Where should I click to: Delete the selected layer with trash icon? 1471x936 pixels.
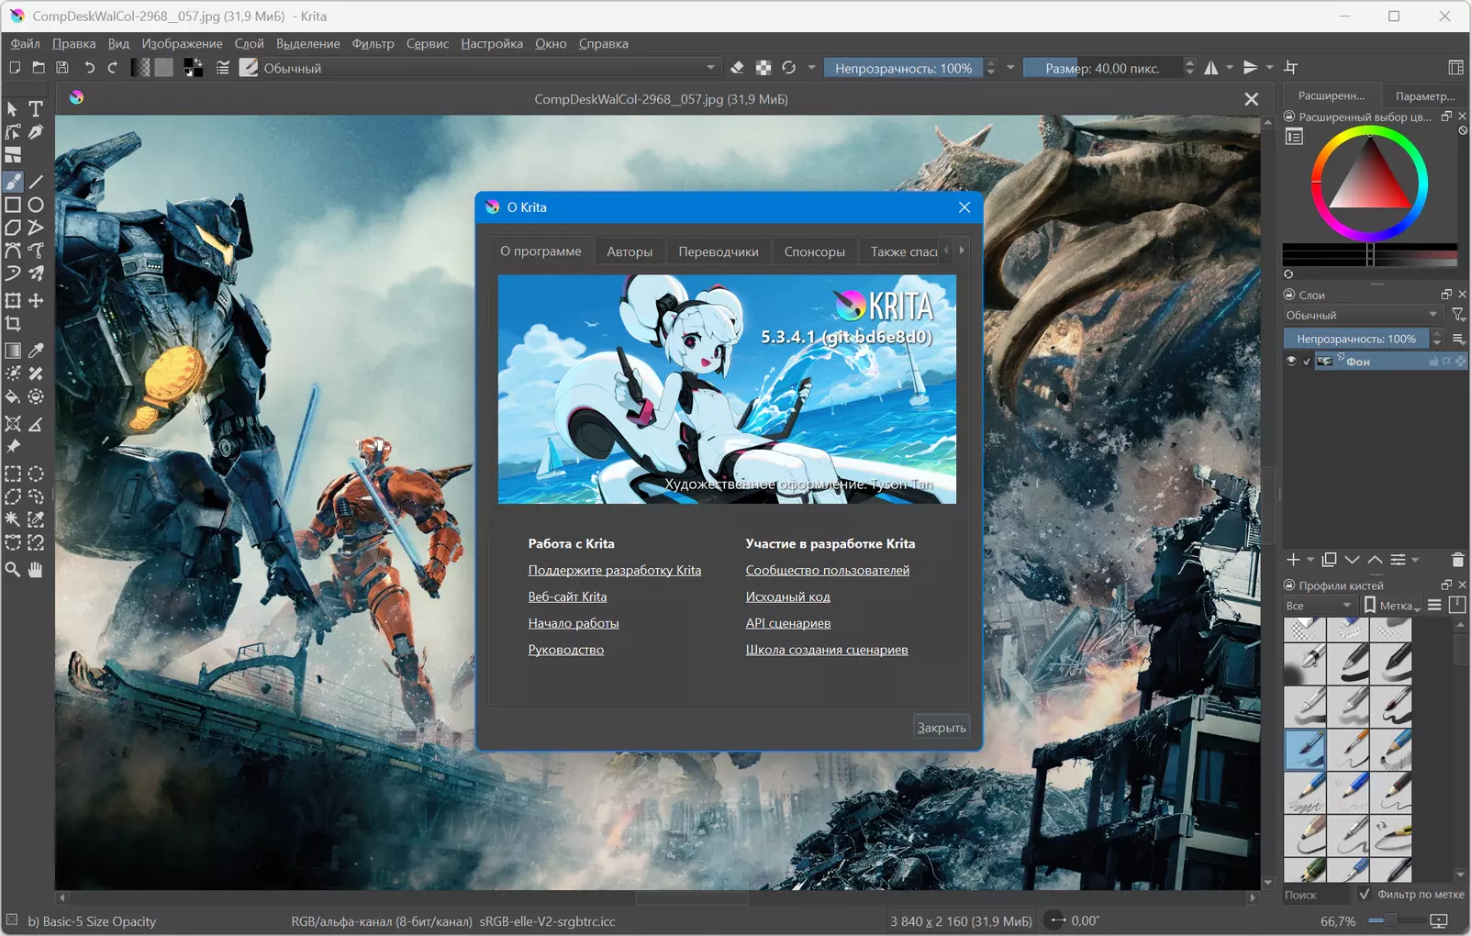[1457, 560]
